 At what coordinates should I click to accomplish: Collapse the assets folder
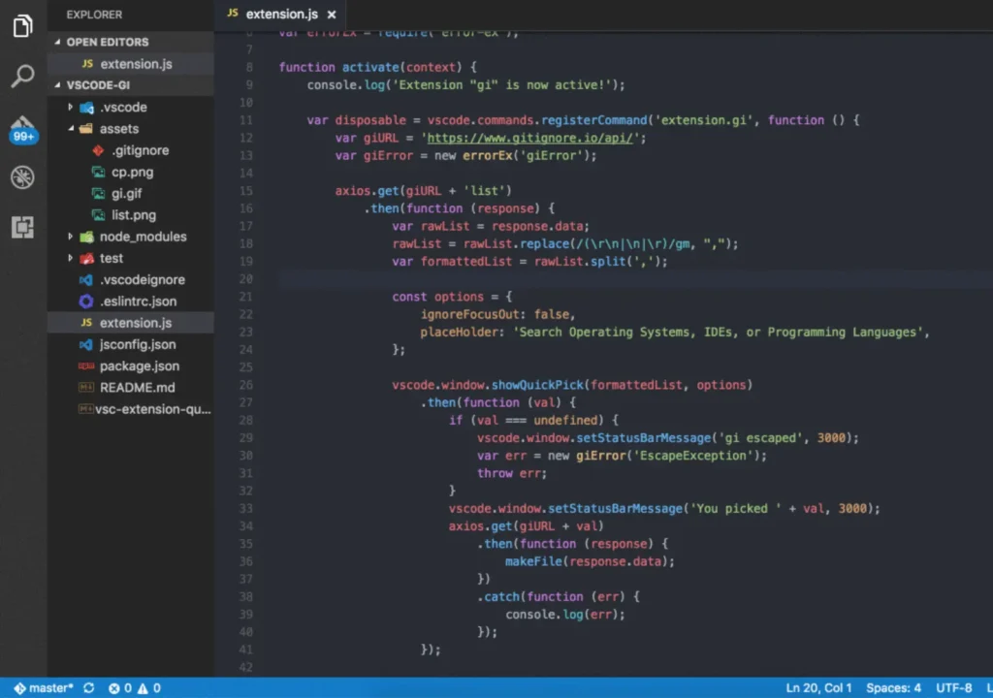118,128
